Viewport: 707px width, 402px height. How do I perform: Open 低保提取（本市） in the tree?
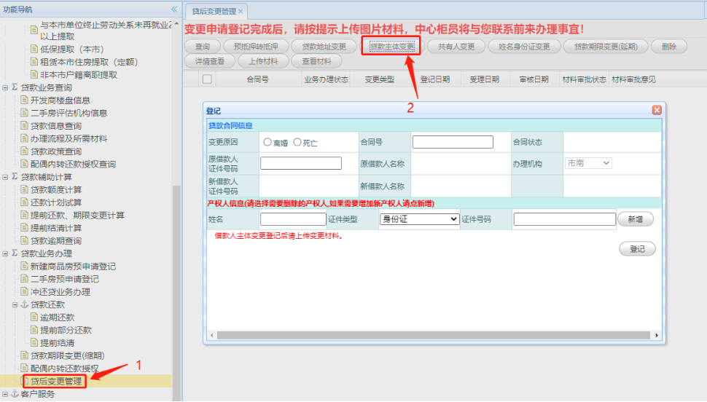[x=71, y=49]
